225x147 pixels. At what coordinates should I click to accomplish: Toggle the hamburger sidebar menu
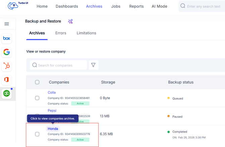7,24
